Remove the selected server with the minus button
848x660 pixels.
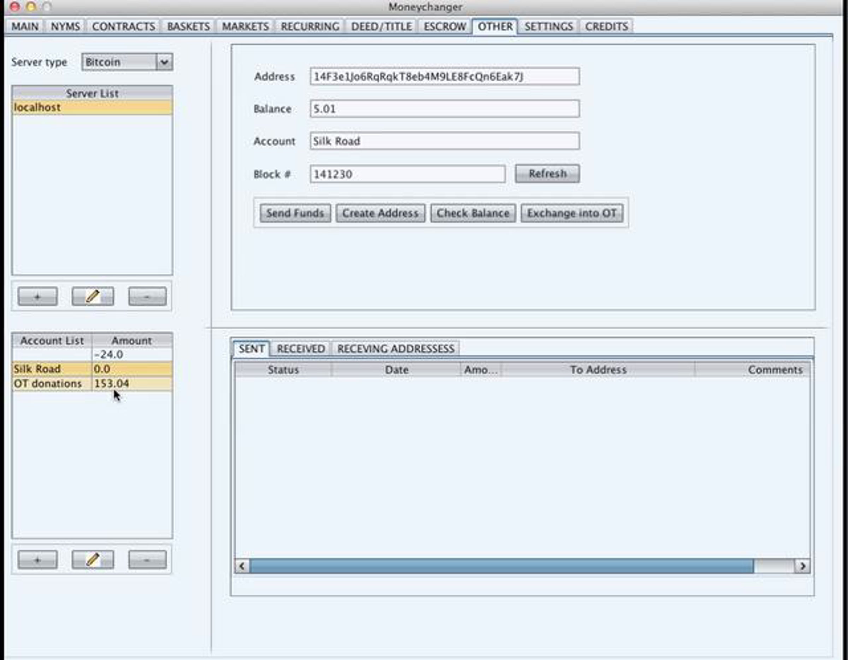coord(148,297)
